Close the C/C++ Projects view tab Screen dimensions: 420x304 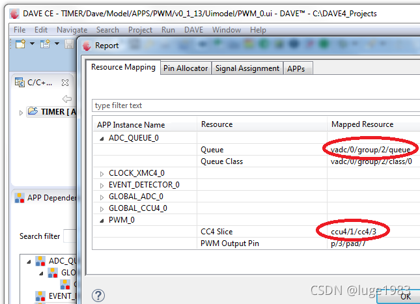point(65,83)
